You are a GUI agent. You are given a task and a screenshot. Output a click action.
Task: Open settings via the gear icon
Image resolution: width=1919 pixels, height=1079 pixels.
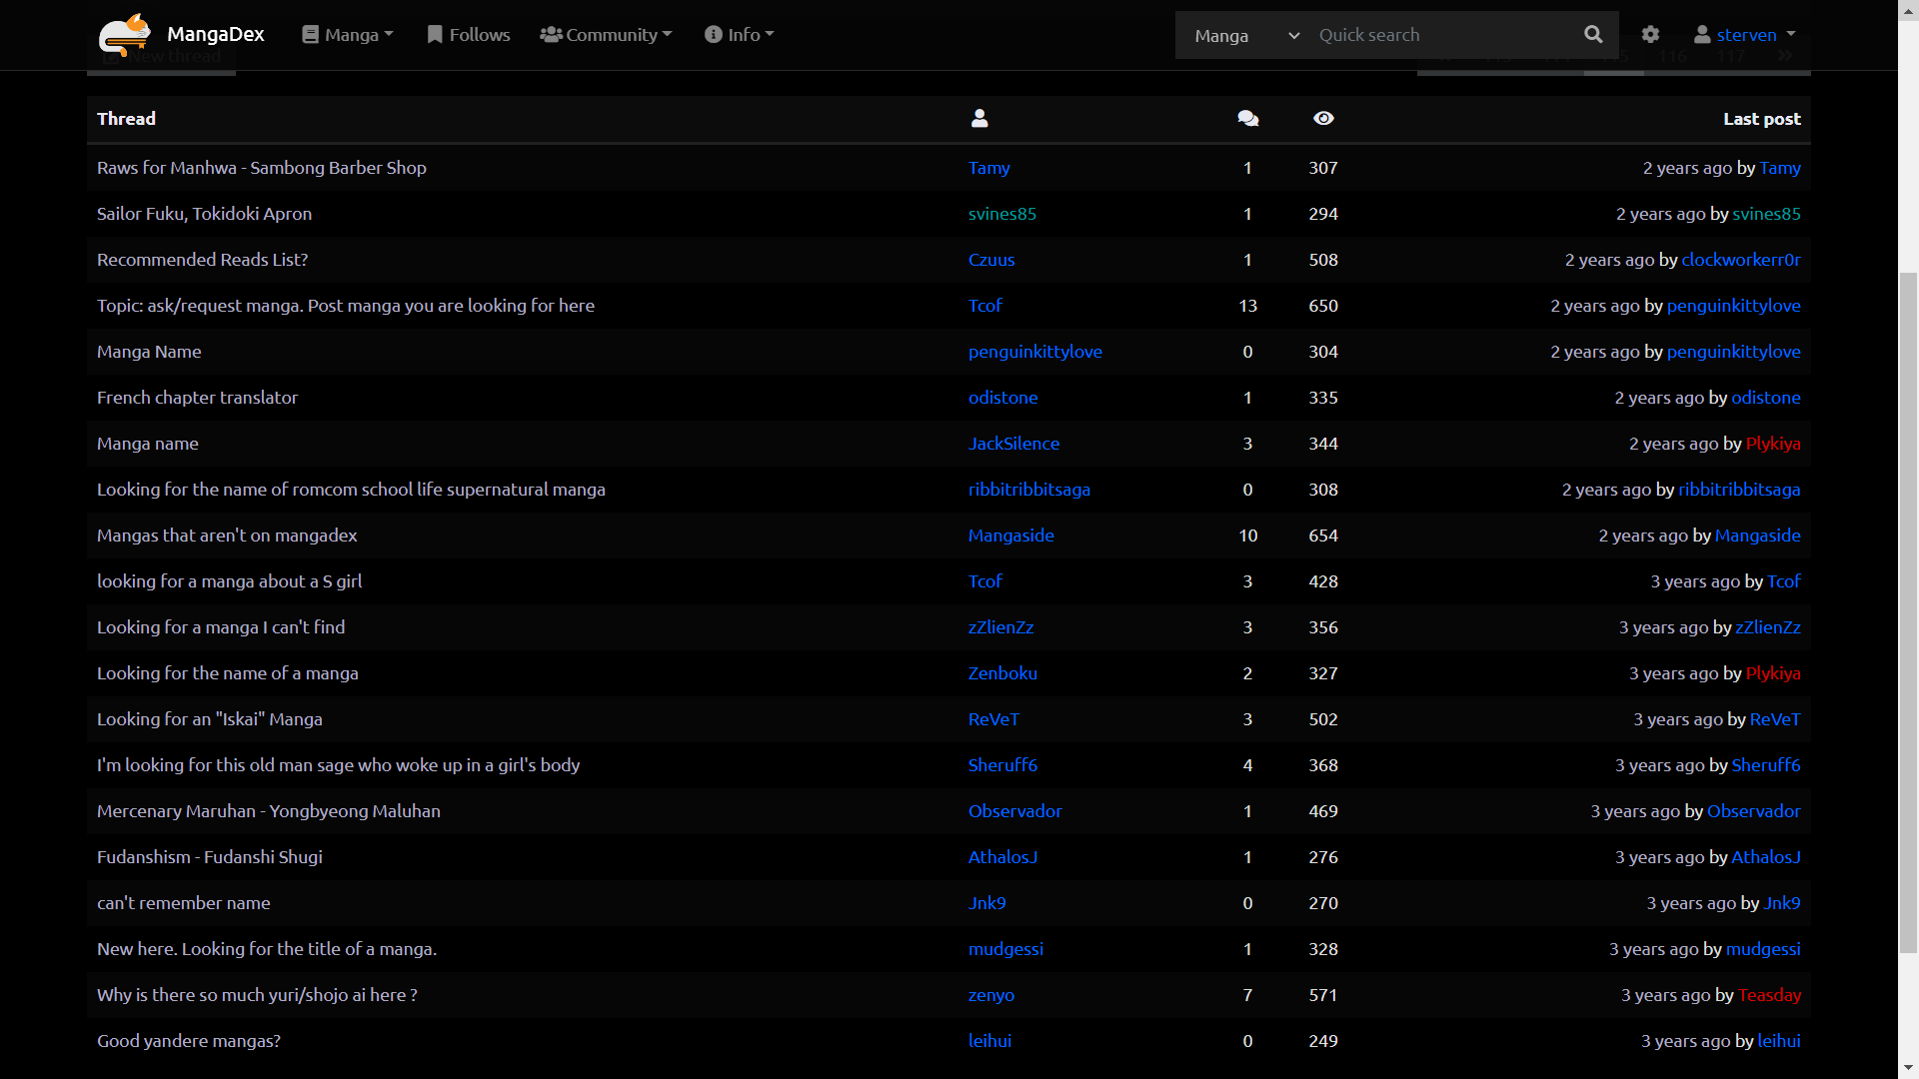(1650, 35)
